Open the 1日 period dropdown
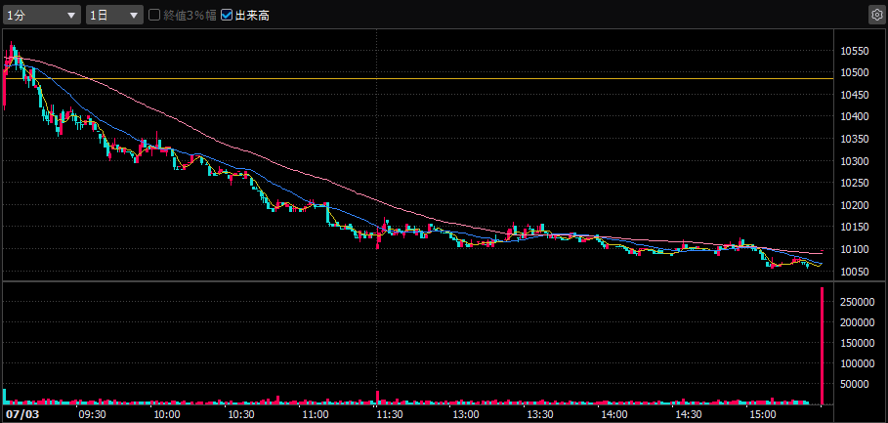 (x=114, y=16)
